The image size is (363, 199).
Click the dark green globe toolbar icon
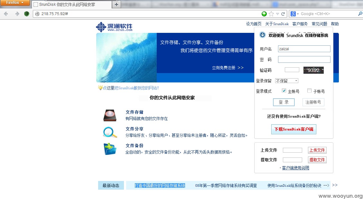tap(27, 14)
